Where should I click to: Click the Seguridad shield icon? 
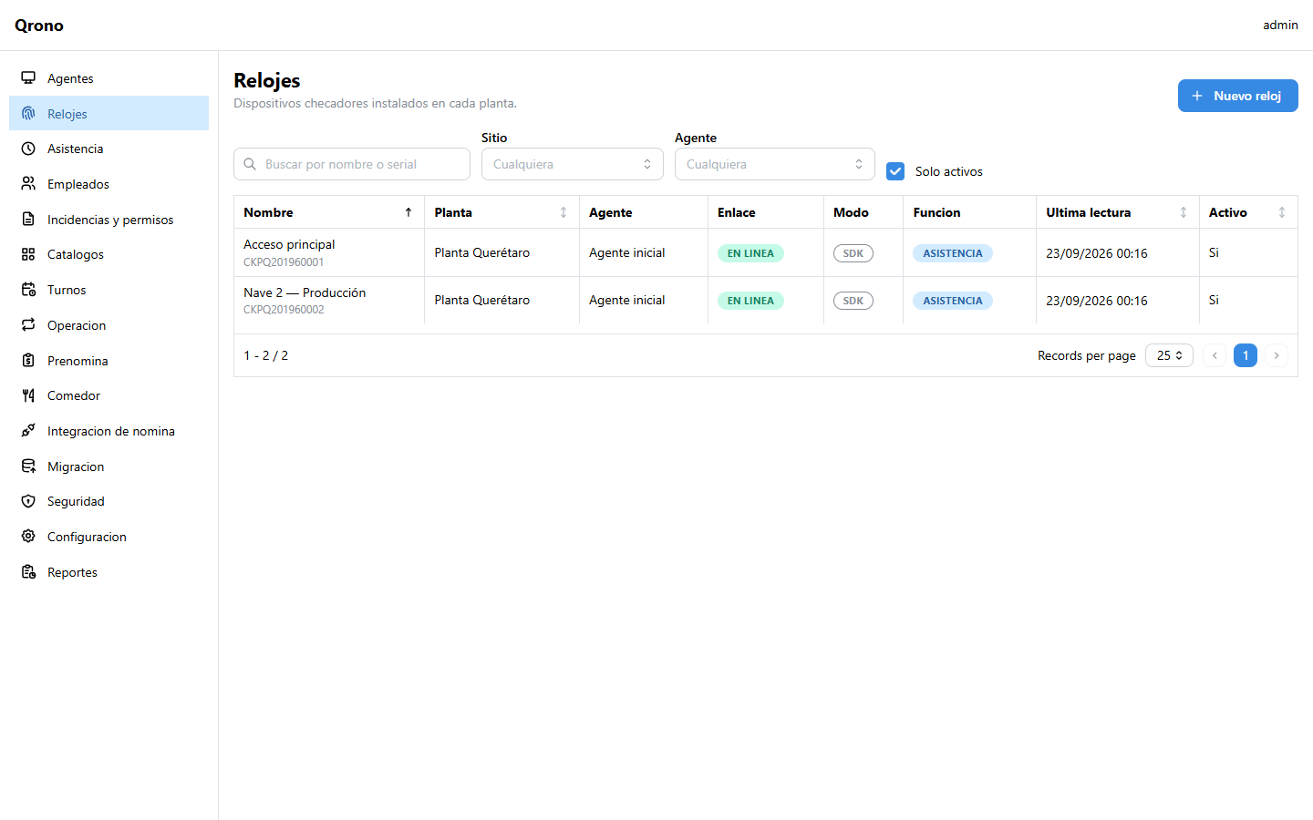coord(28,501)
